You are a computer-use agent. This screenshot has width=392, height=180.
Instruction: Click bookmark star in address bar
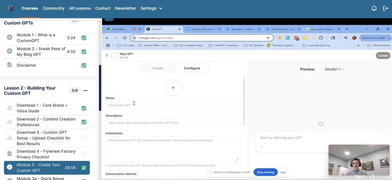(x=268, y=38)
